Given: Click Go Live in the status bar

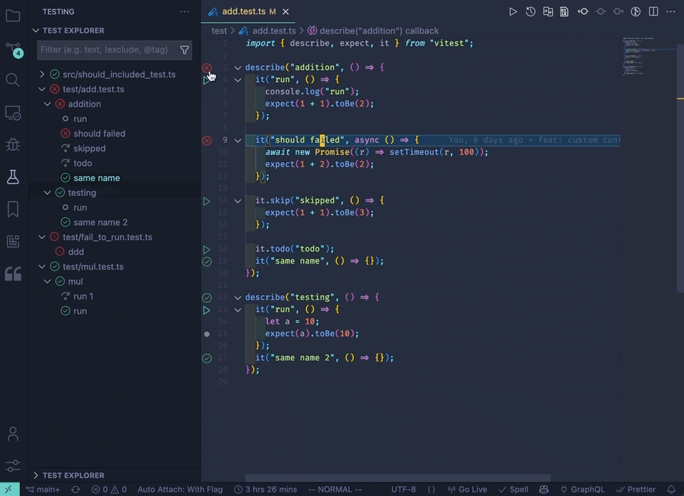Looking at the screenshot, I should (468, 490).
